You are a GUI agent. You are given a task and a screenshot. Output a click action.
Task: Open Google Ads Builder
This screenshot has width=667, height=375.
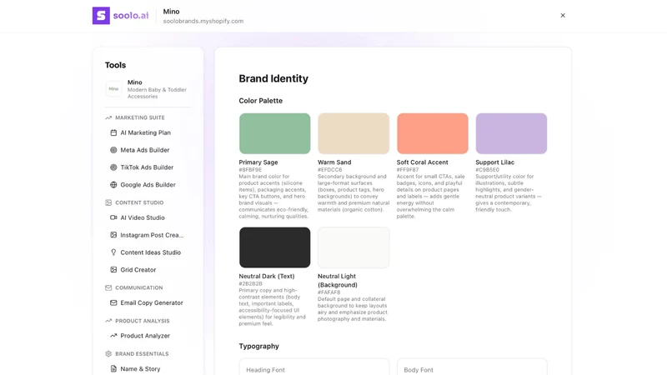(x=148, y=185)
